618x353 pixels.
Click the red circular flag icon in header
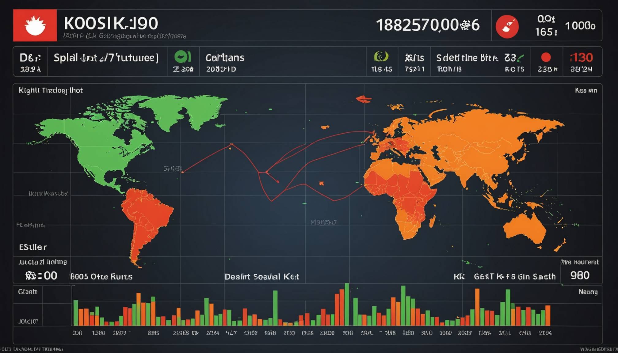point(507,27)
